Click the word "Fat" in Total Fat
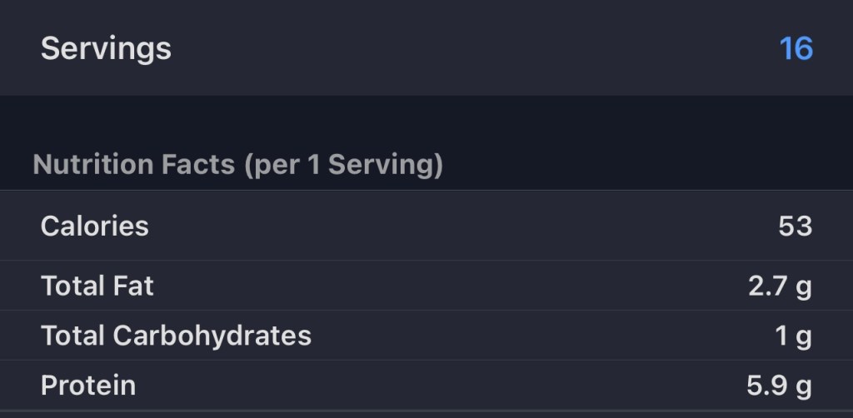Screen dimensions: 853x418 pyautogui.click(x=133, y=286)
